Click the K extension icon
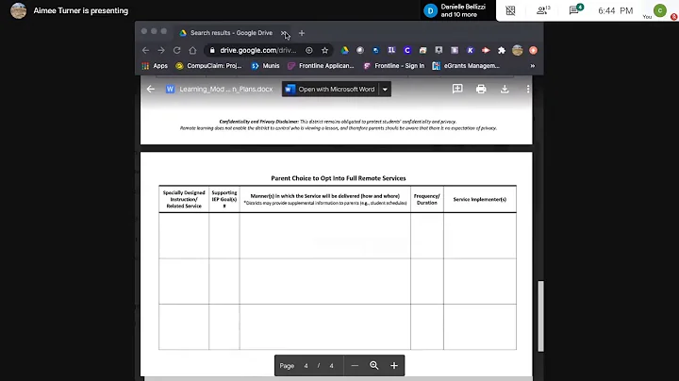Image resolution: width=679 pixels, height=381 pixels. coord(471,50)
